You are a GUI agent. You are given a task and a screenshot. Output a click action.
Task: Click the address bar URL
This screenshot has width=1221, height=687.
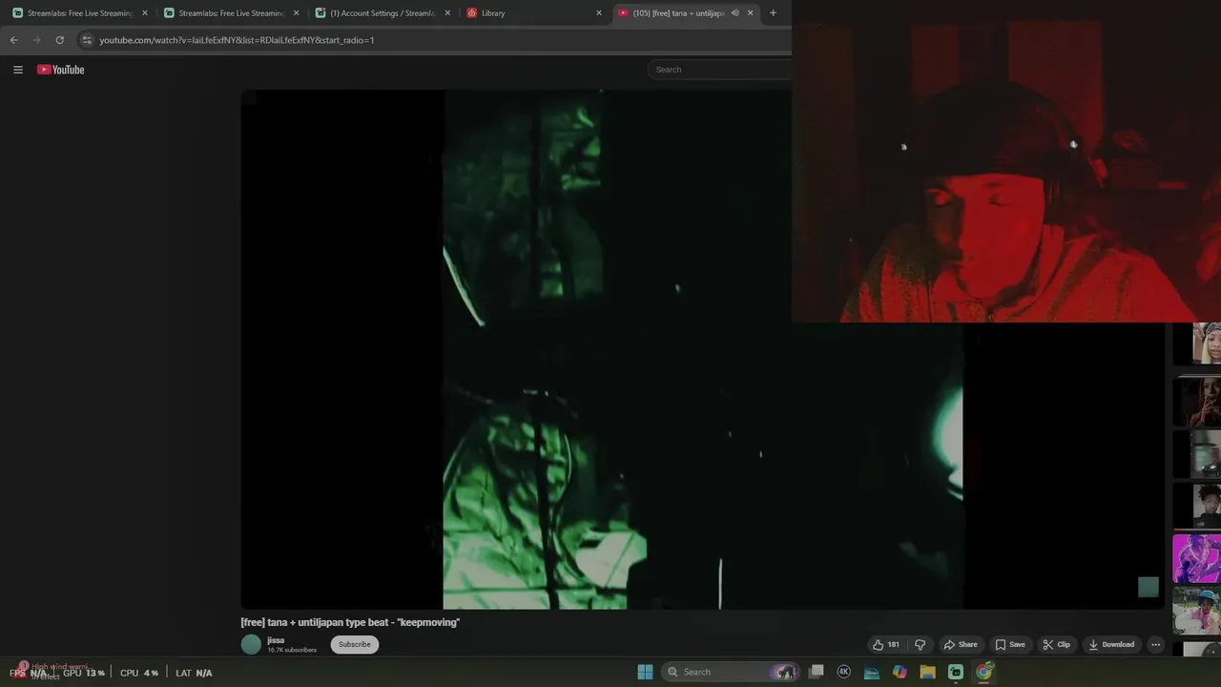(x=237, y=40)
